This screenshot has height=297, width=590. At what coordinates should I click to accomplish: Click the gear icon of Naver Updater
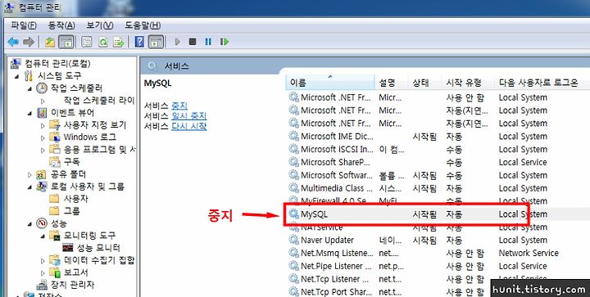tap(293, 240)
